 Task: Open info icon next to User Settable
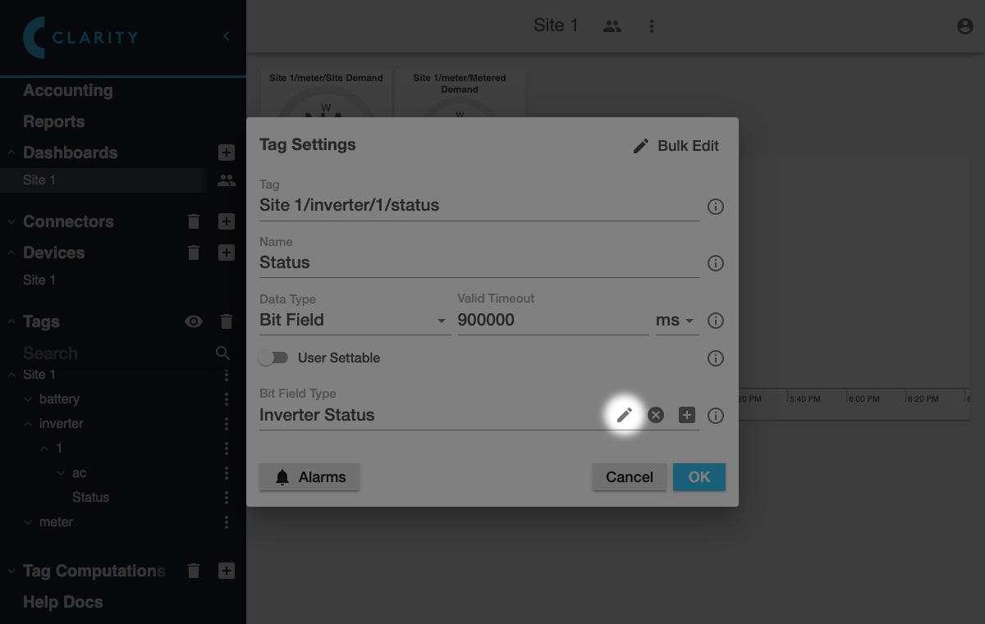(716, 358)
